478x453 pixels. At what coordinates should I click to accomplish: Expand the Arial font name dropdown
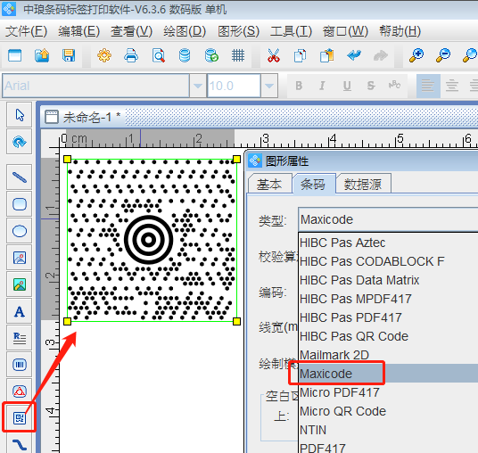[198, 86]
